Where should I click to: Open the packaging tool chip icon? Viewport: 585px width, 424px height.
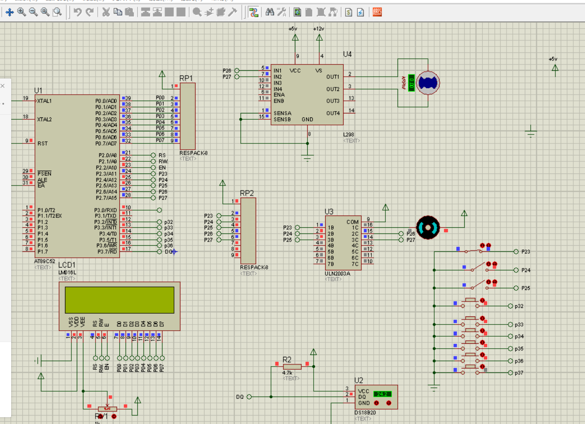point(221,12)
